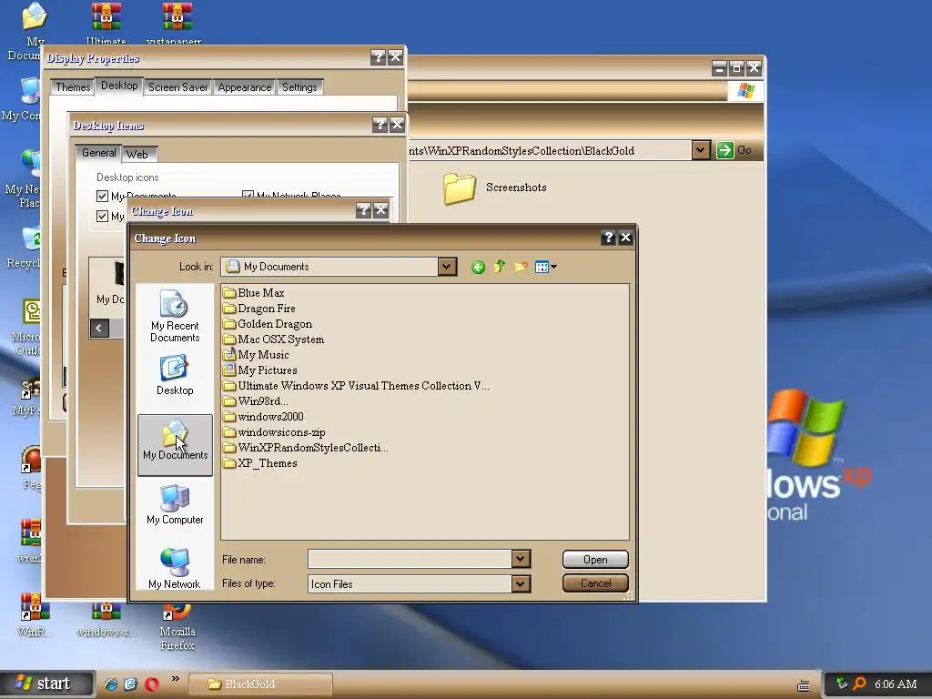Select the Dragon Fire folder
Image resolution: width=932 pixels, height=699 pixels.
pos(259,309)
